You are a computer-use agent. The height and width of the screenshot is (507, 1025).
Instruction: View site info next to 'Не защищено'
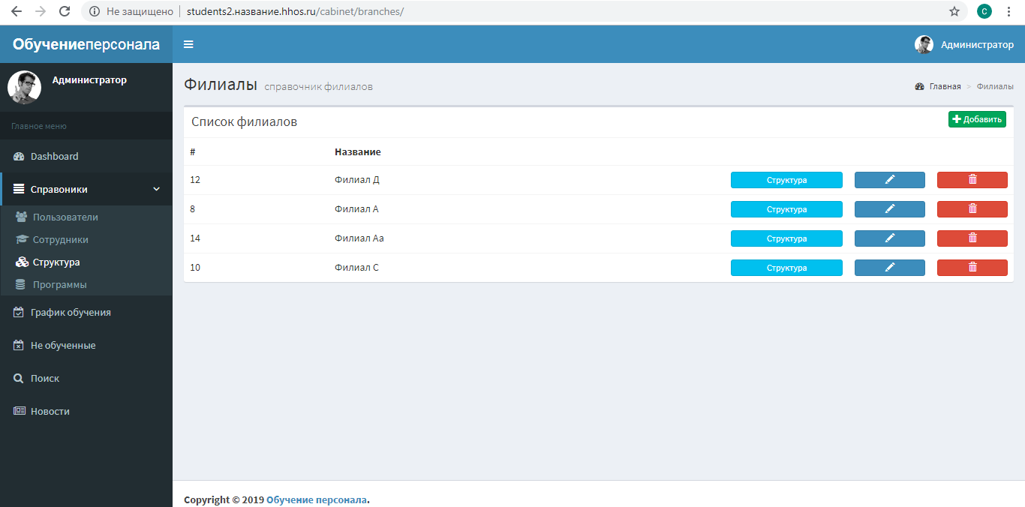(95, 11)
